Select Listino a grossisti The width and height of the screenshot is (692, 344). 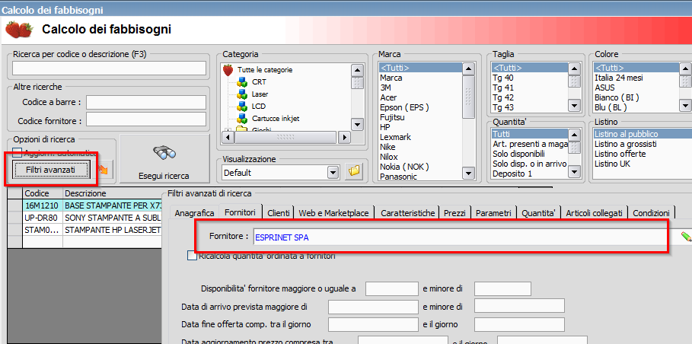click(625, 144)
